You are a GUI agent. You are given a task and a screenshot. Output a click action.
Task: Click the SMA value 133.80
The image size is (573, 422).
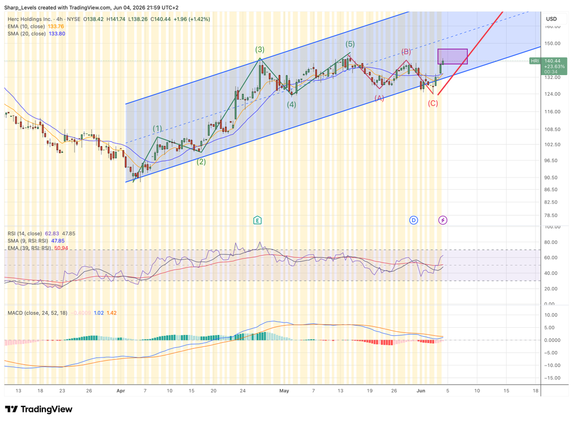coord(57,33)
